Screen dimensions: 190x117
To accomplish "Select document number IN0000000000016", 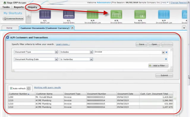I will 101,107.
